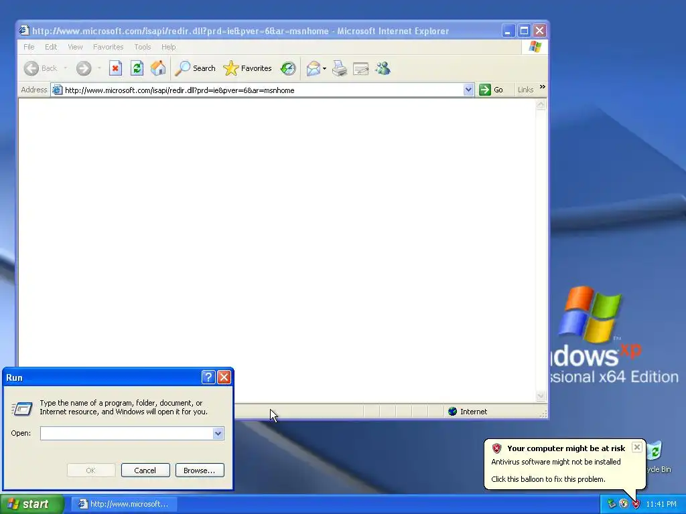Screen dimensions: 686x514
Task: Click the Mail envelope icon
Action: click(314, 69)
